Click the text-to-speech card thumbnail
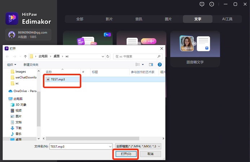The width and height of the screenshot is (250, 162). coord(141,38)
